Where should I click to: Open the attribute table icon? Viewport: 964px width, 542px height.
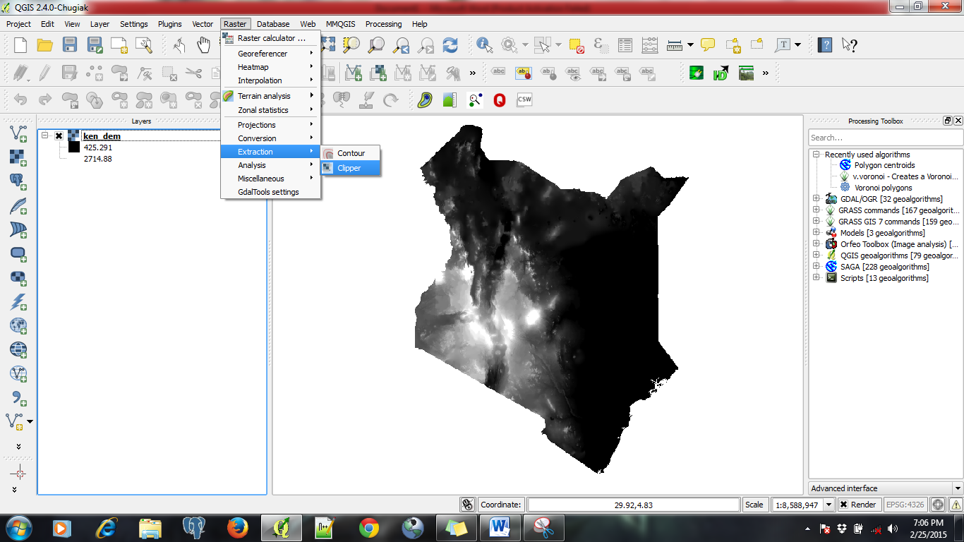(625, 45)
